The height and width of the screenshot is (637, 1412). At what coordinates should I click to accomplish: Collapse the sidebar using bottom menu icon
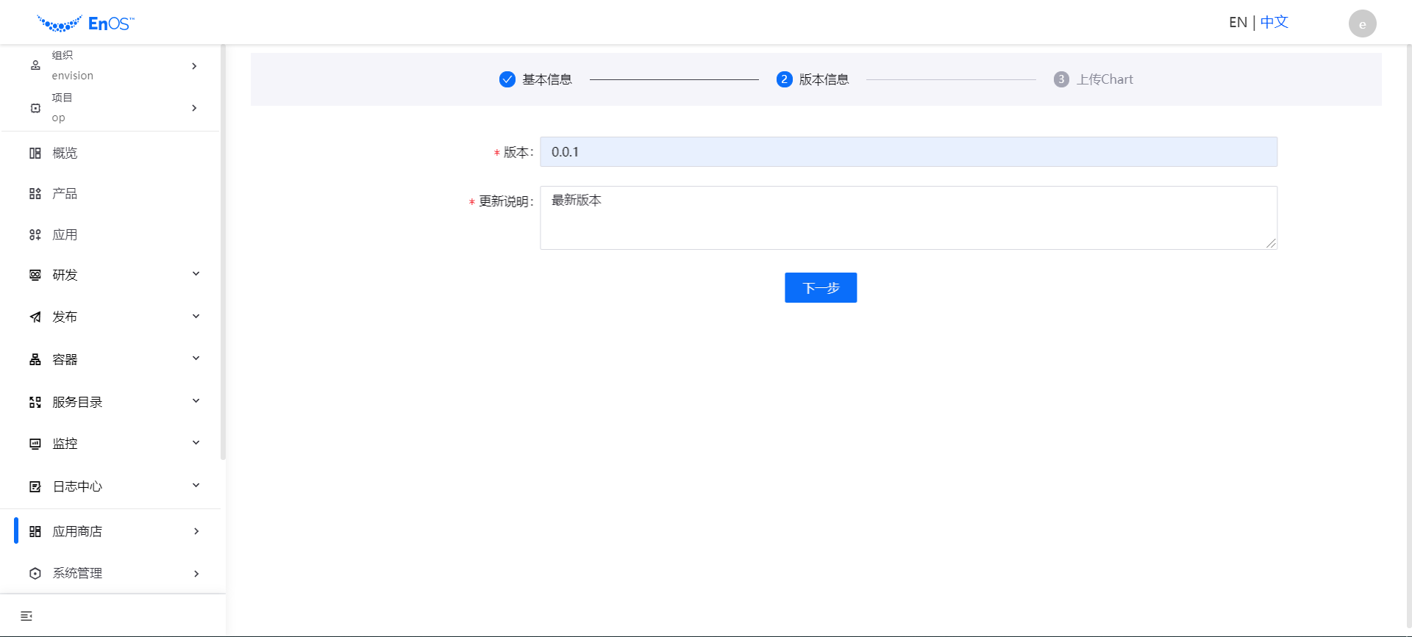coord(26,616)
